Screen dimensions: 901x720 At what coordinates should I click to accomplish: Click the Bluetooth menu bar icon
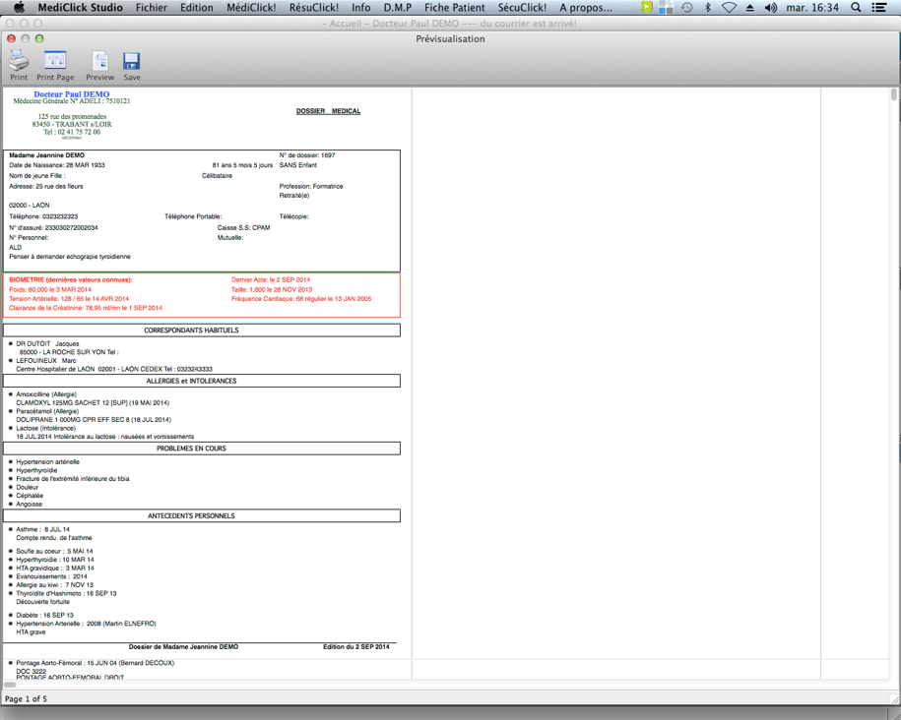(x=707, y=8)
